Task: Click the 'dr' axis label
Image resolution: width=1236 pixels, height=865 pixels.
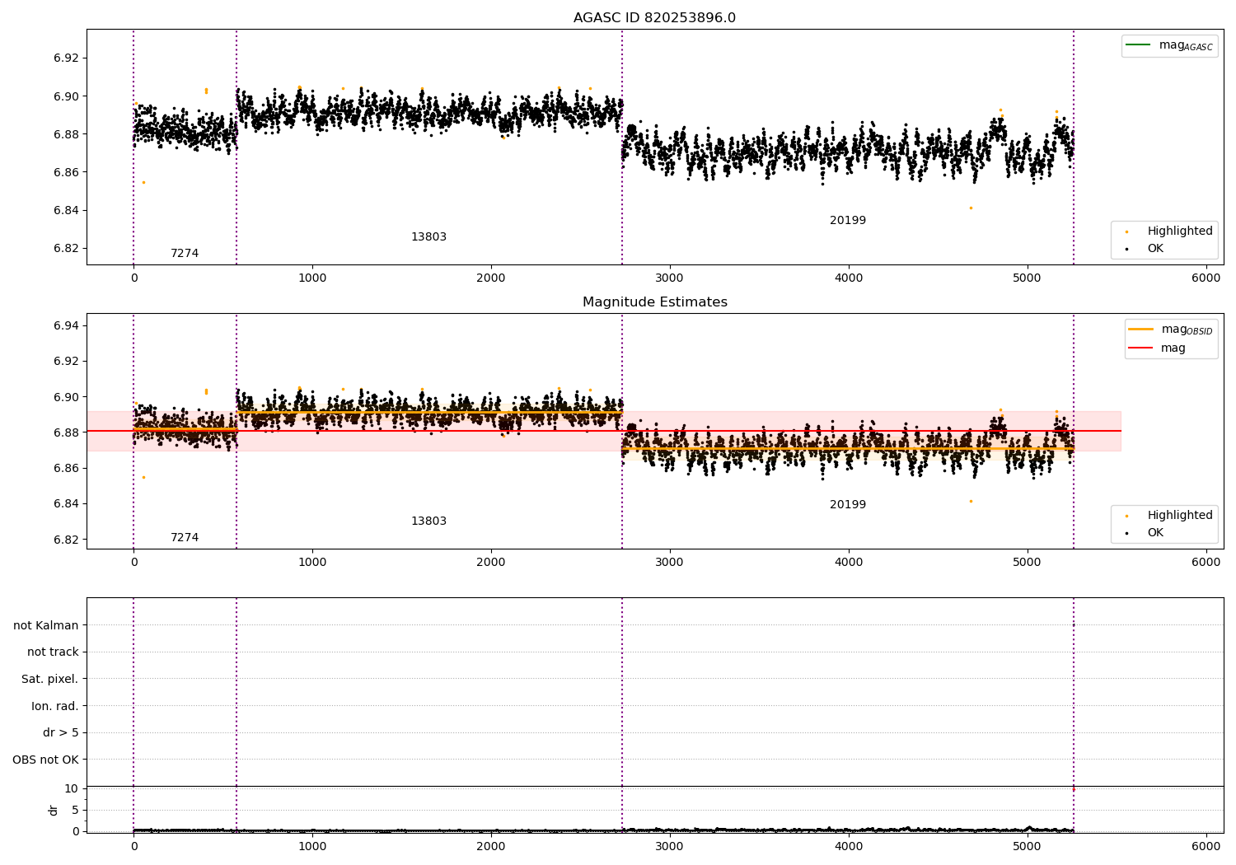Action: [x=54, y=810]
